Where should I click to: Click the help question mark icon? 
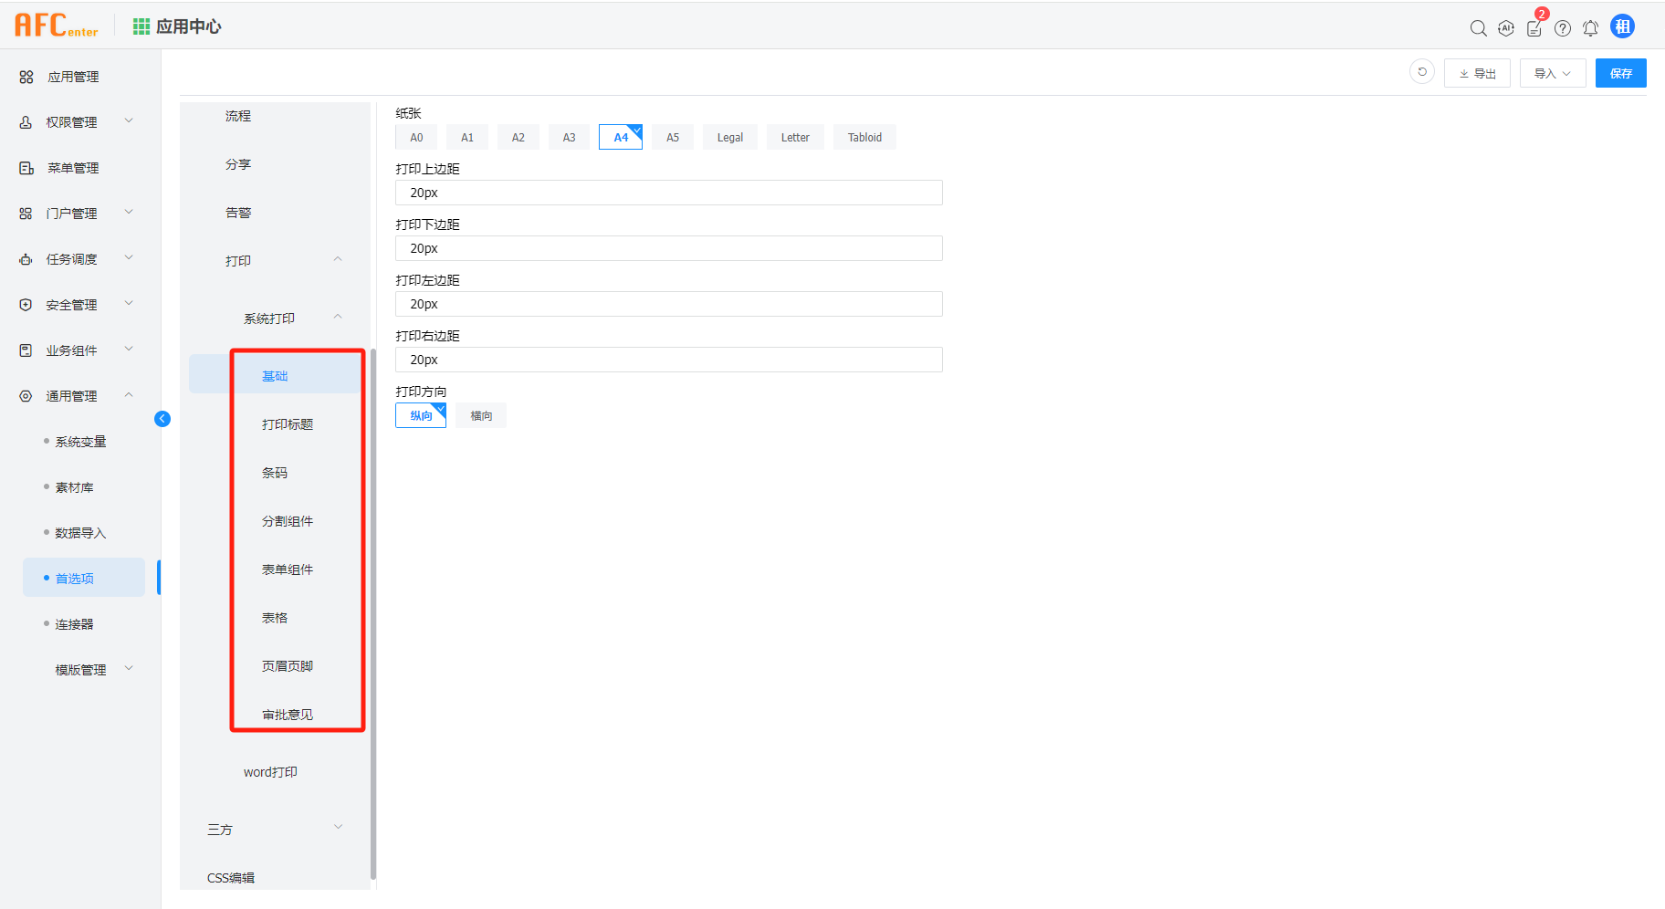tap(1563, 28)
